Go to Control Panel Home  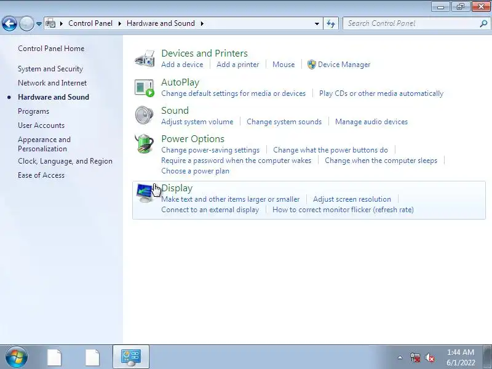(51, 49)
